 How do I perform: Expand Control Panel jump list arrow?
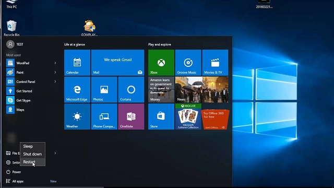pos(55,81)
